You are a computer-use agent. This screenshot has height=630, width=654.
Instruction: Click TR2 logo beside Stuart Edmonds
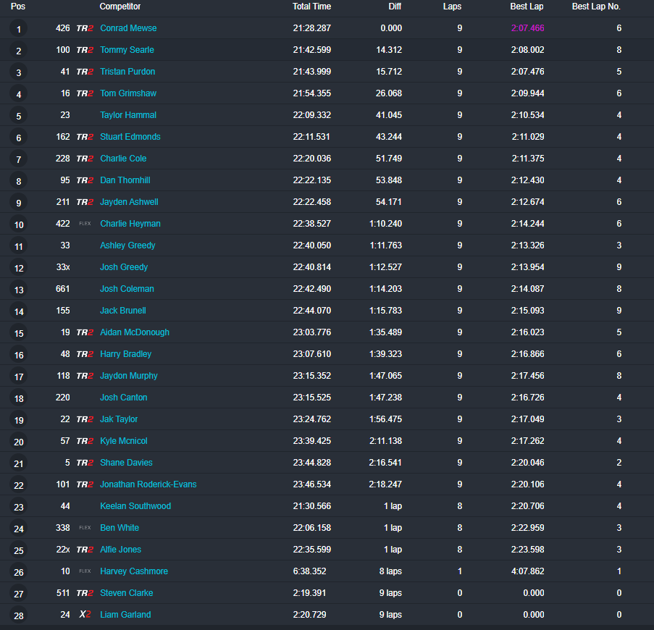tap(85, 137)
